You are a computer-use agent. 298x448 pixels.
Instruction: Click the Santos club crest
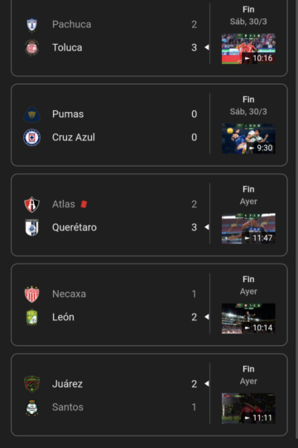[x=31, y=407]
